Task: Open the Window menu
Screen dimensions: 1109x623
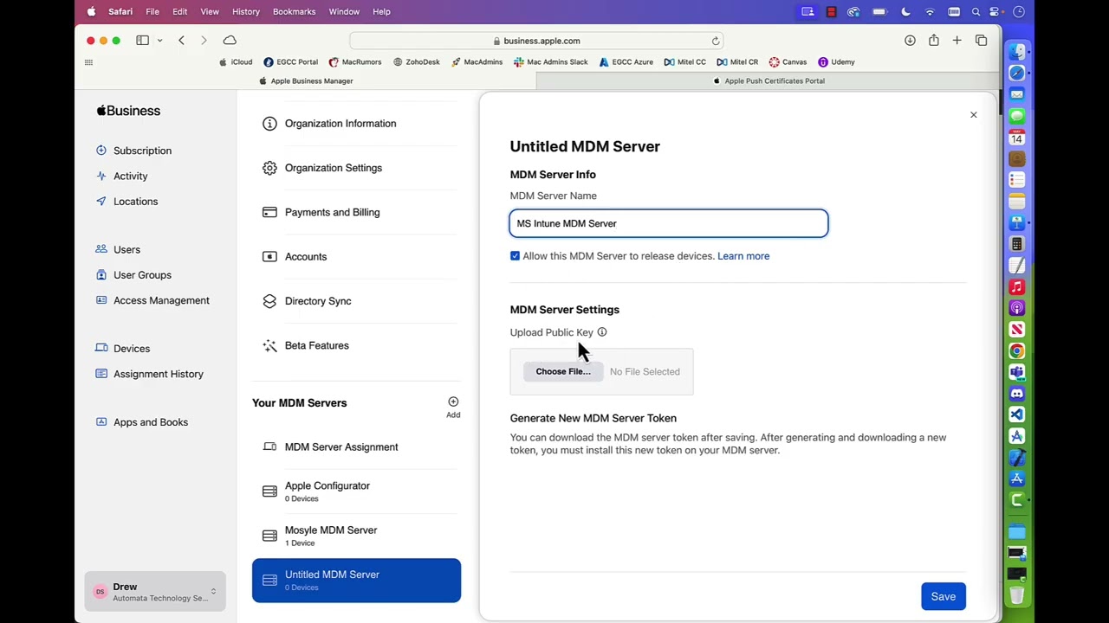Action: (x=344, y=11)
